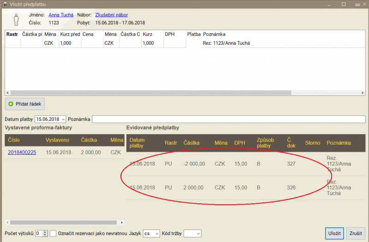Click into the Poznámka text field
The width and height of the screenshot is (369, 242).
click(228, 119)
